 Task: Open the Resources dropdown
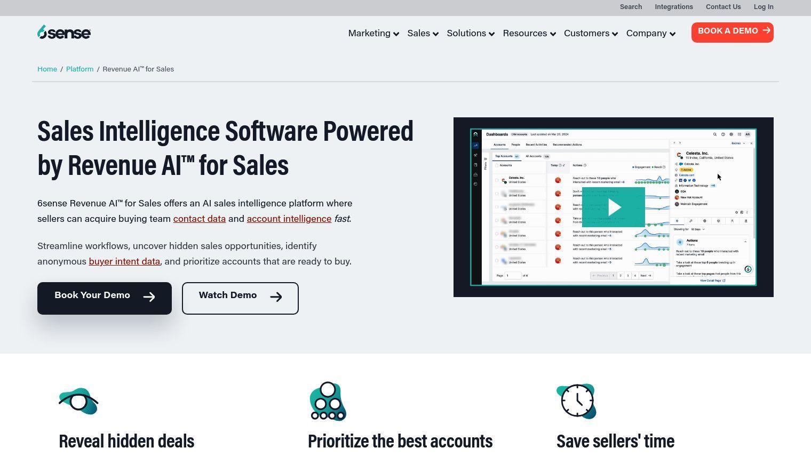click(x=529, y=33)
